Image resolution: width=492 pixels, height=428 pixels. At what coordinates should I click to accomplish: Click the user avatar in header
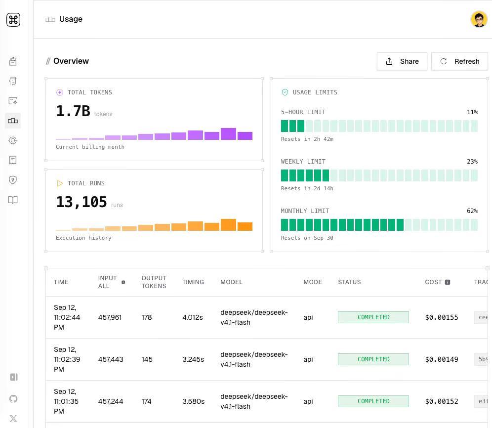479,19
